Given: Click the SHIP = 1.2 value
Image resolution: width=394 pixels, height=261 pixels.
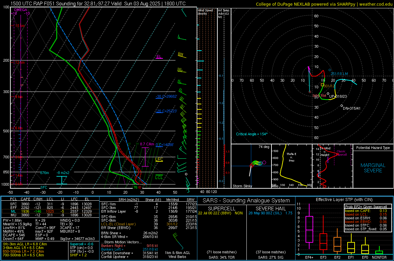Looking at the screenshot, I should tap(78, 255).
